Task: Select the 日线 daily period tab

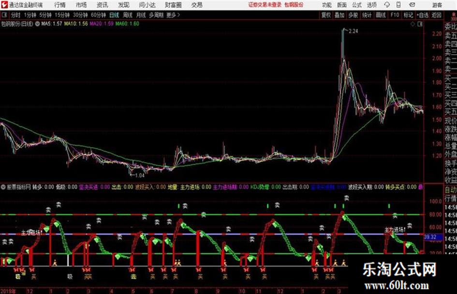Action: (114, 15)
